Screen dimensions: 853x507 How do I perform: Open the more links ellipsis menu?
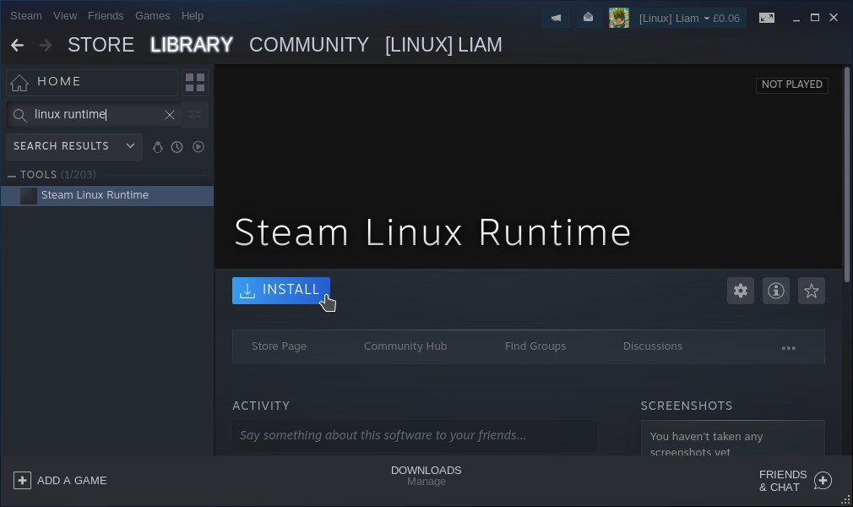click(x=789, y=348)
